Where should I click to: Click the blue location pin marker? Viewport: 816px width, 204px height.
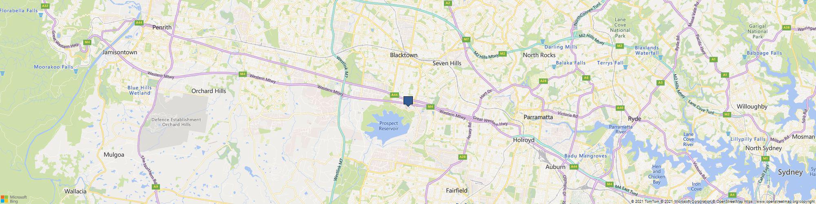click(x=408, y=101)
